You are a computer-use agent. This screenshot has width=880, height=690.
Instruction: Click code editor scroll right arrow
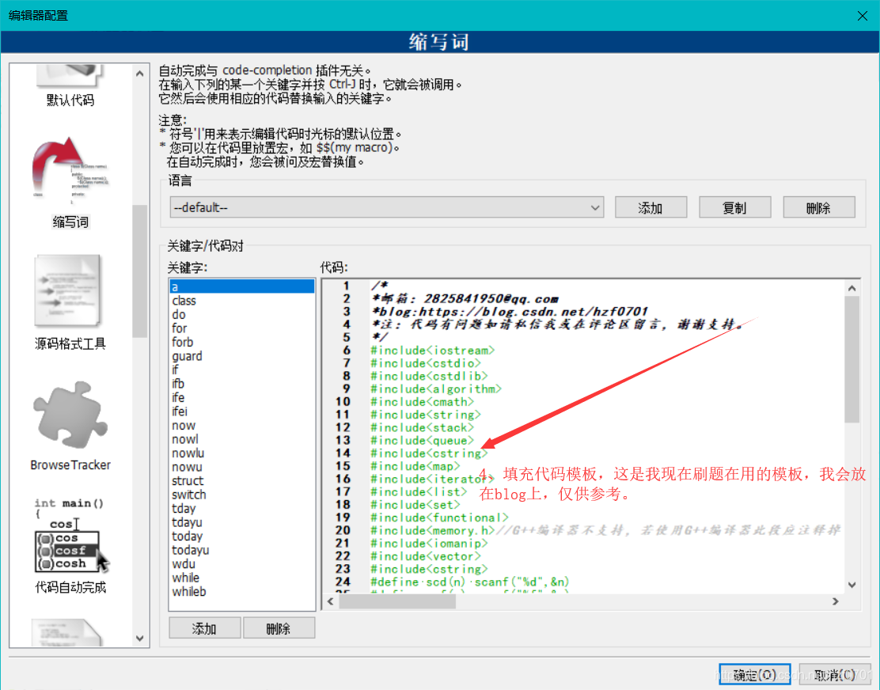click(x=835, y=601)
